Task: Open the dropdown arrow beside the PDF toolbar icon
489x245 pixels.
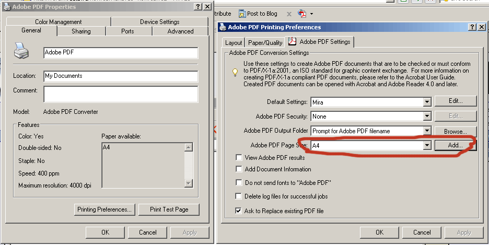Action: click(x=311, y=14)
